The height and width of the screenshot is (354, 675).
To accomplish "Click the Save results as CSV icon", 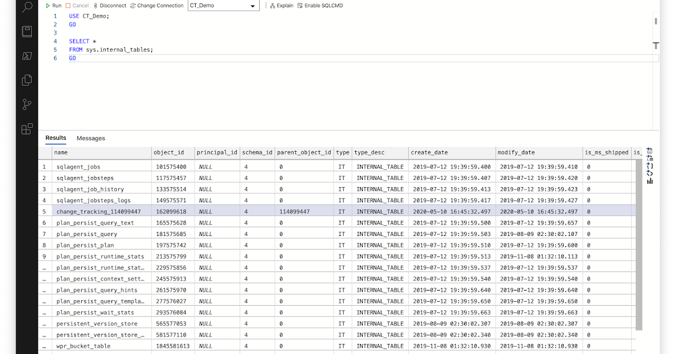I will [x=650, y=151].
